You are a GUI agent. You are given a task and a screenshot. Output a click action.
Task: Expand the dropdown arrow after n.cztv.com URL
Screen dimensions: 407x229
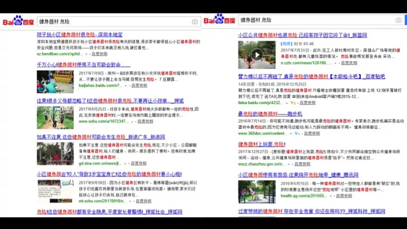(x=335, y=63)
